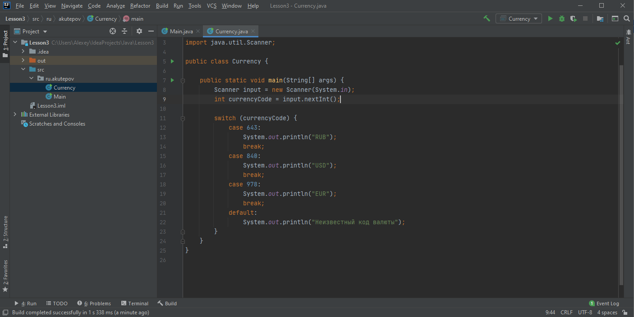This screenshot has width=634, height=317.
Task: Open Project Structure dialog icon
Action: [x=600, y=18]
